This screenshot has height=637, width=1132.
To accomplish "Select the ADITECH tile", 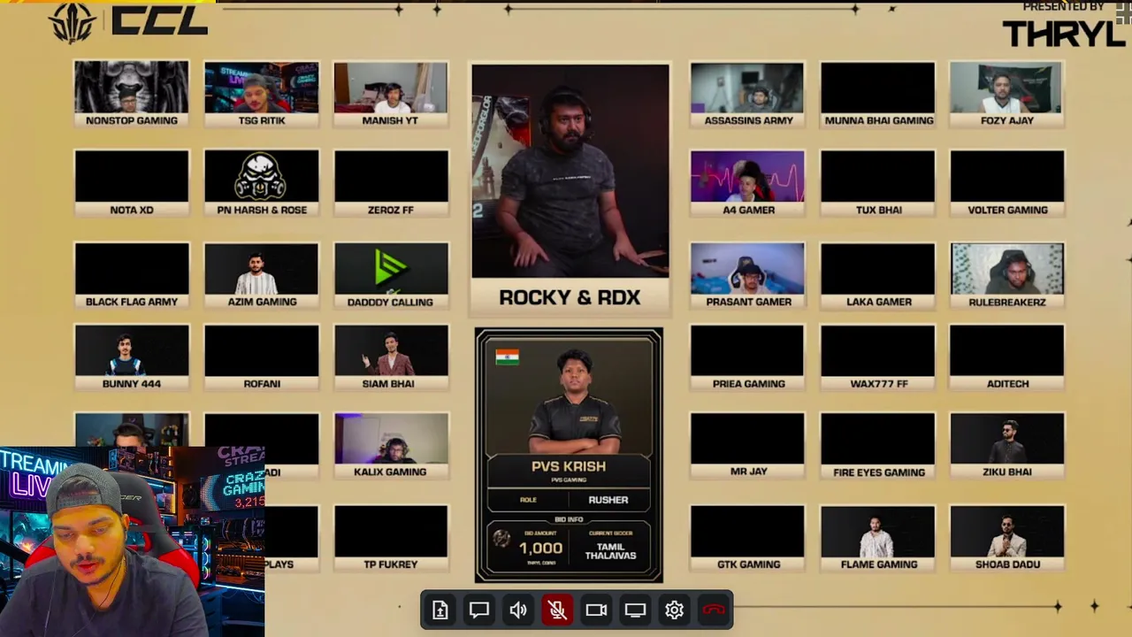I will [x=1007, y=357].
